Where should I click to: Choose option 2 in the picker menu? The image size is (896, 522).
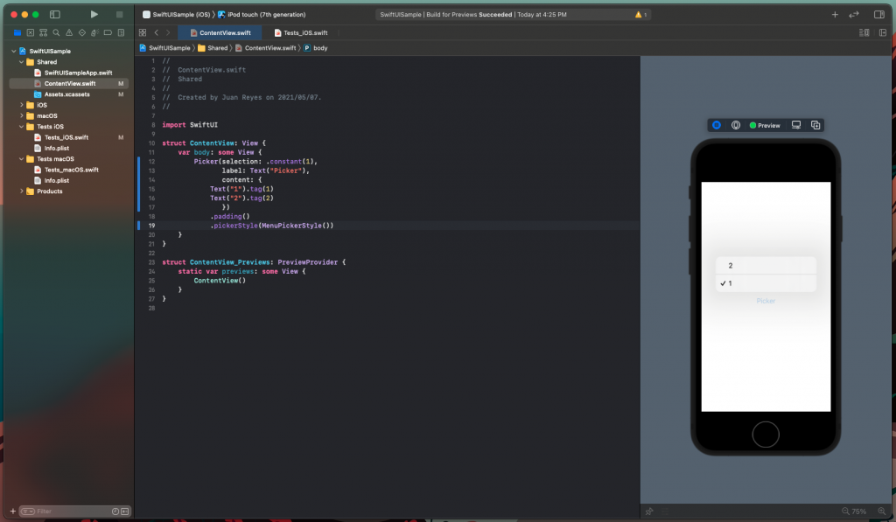766,266
